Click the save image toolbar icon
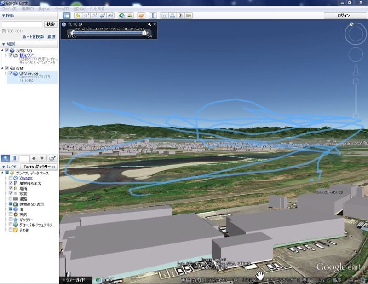The height and width of the screenshot is (284, 368). [x=181, y=16]
